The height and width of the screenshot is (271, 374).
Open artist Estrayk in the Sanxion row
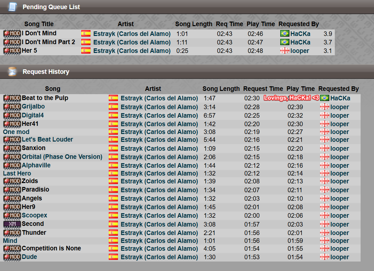tap(159, 148)
